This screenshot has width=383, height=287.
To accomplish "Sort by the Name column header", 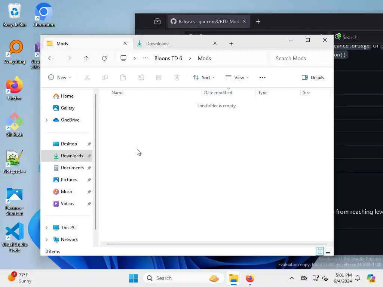I will click(x=117, y=93).
